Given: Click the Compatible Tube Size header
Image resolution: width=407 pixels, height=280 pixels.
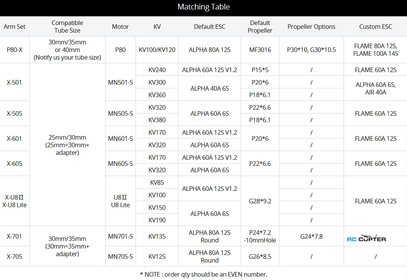Looking at the screenshot, I should pyautogui.click(x=67, y=27).
